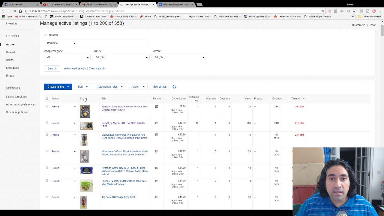
Task: Open Listing templates in sidebar
Action: [16, 97]
